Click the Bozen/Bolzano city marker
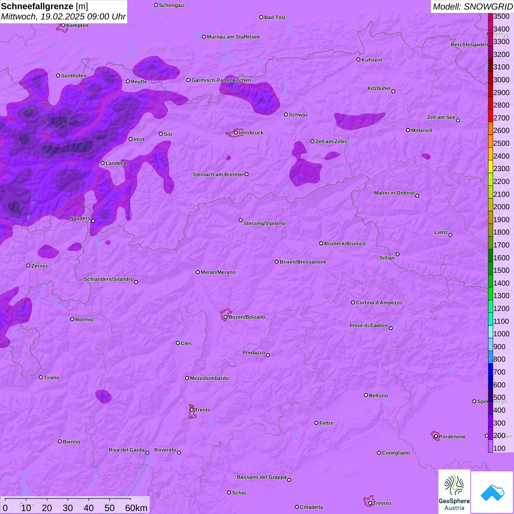The height and width of the screenshot is (514, 514). (x=226, y=317)
